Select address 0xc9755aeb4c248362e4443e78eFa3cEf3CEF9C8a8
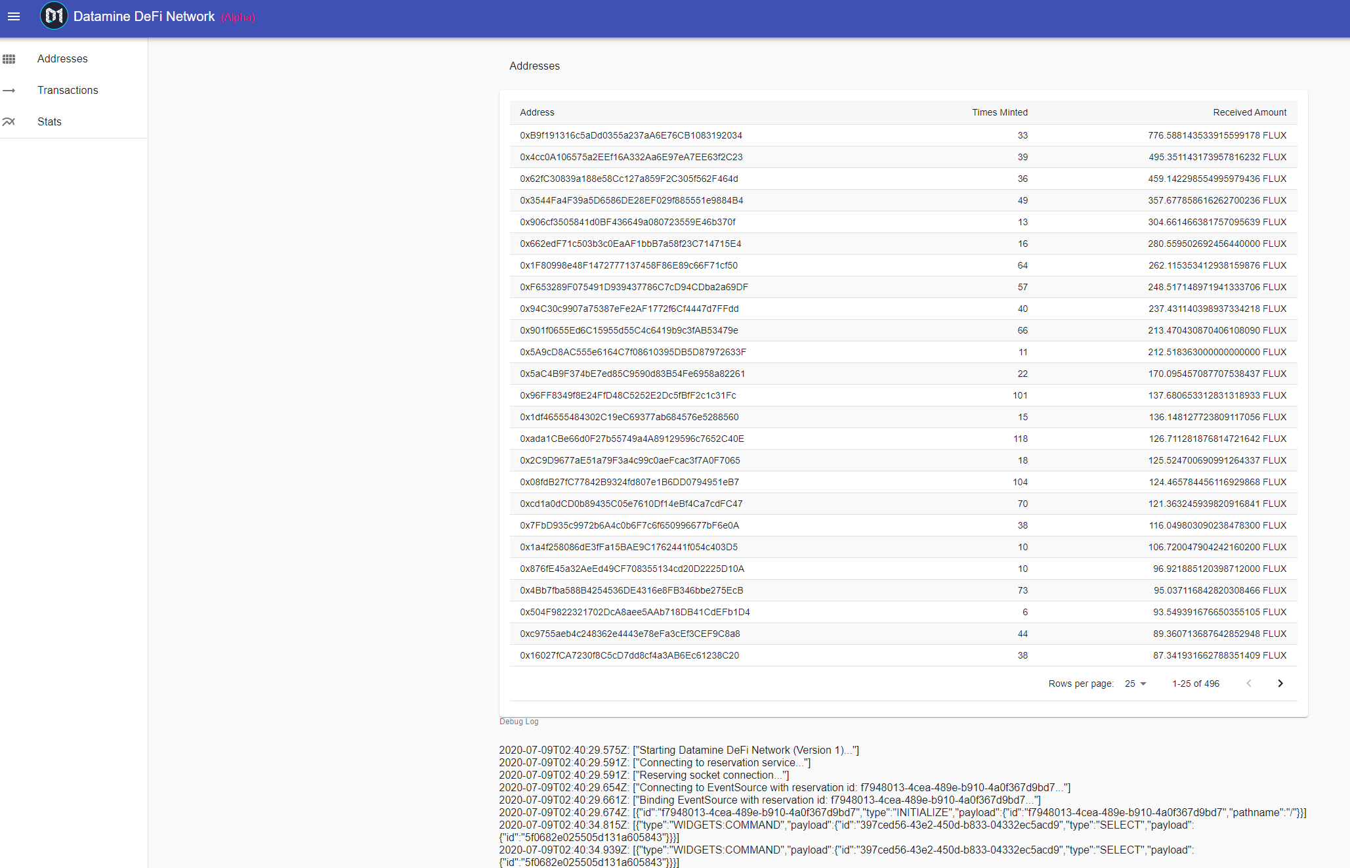Screen dimensions: 1350x868 point(630,634)
